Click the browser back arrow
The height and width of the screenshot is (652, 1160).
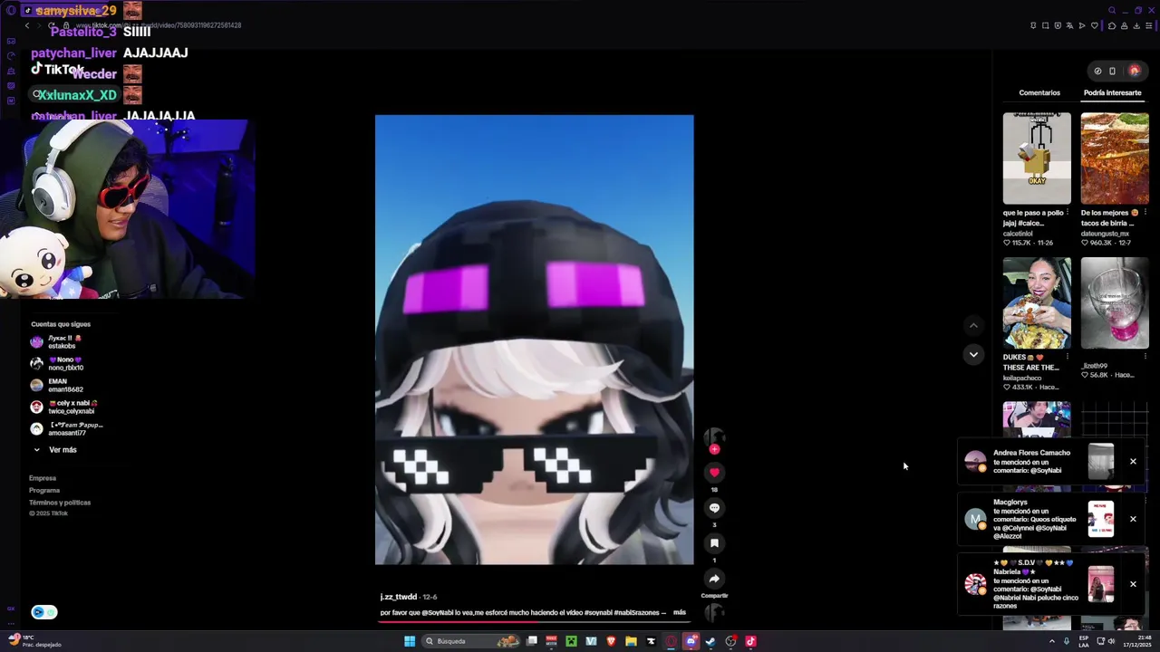(27, 25)
